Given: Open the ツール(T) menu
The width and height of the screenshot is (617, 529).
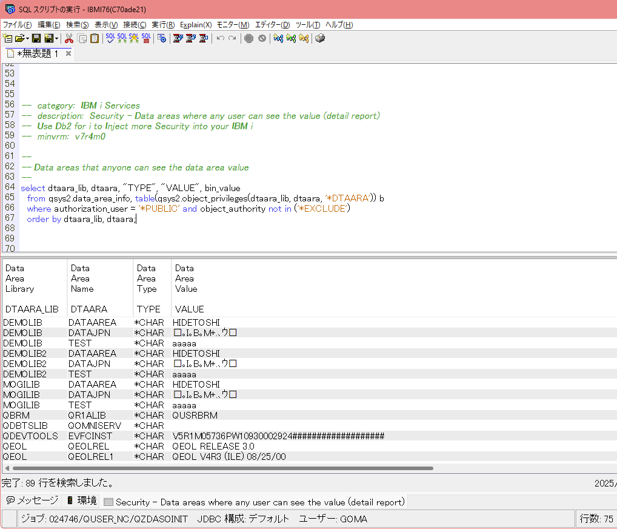Looking at the screenshot, I should click(308, 25).
